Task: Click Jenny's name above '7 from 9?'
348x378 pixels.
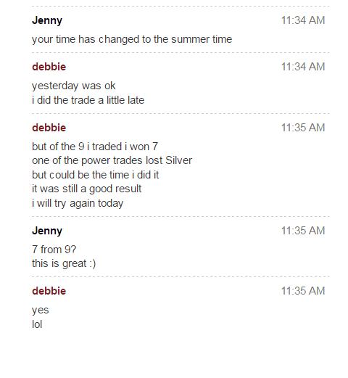Action: tap(47, 231)
